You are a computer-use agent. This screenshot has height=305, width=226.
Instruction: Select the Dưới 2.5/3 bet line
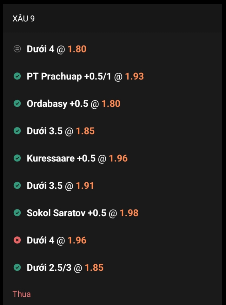click(49, 268)
